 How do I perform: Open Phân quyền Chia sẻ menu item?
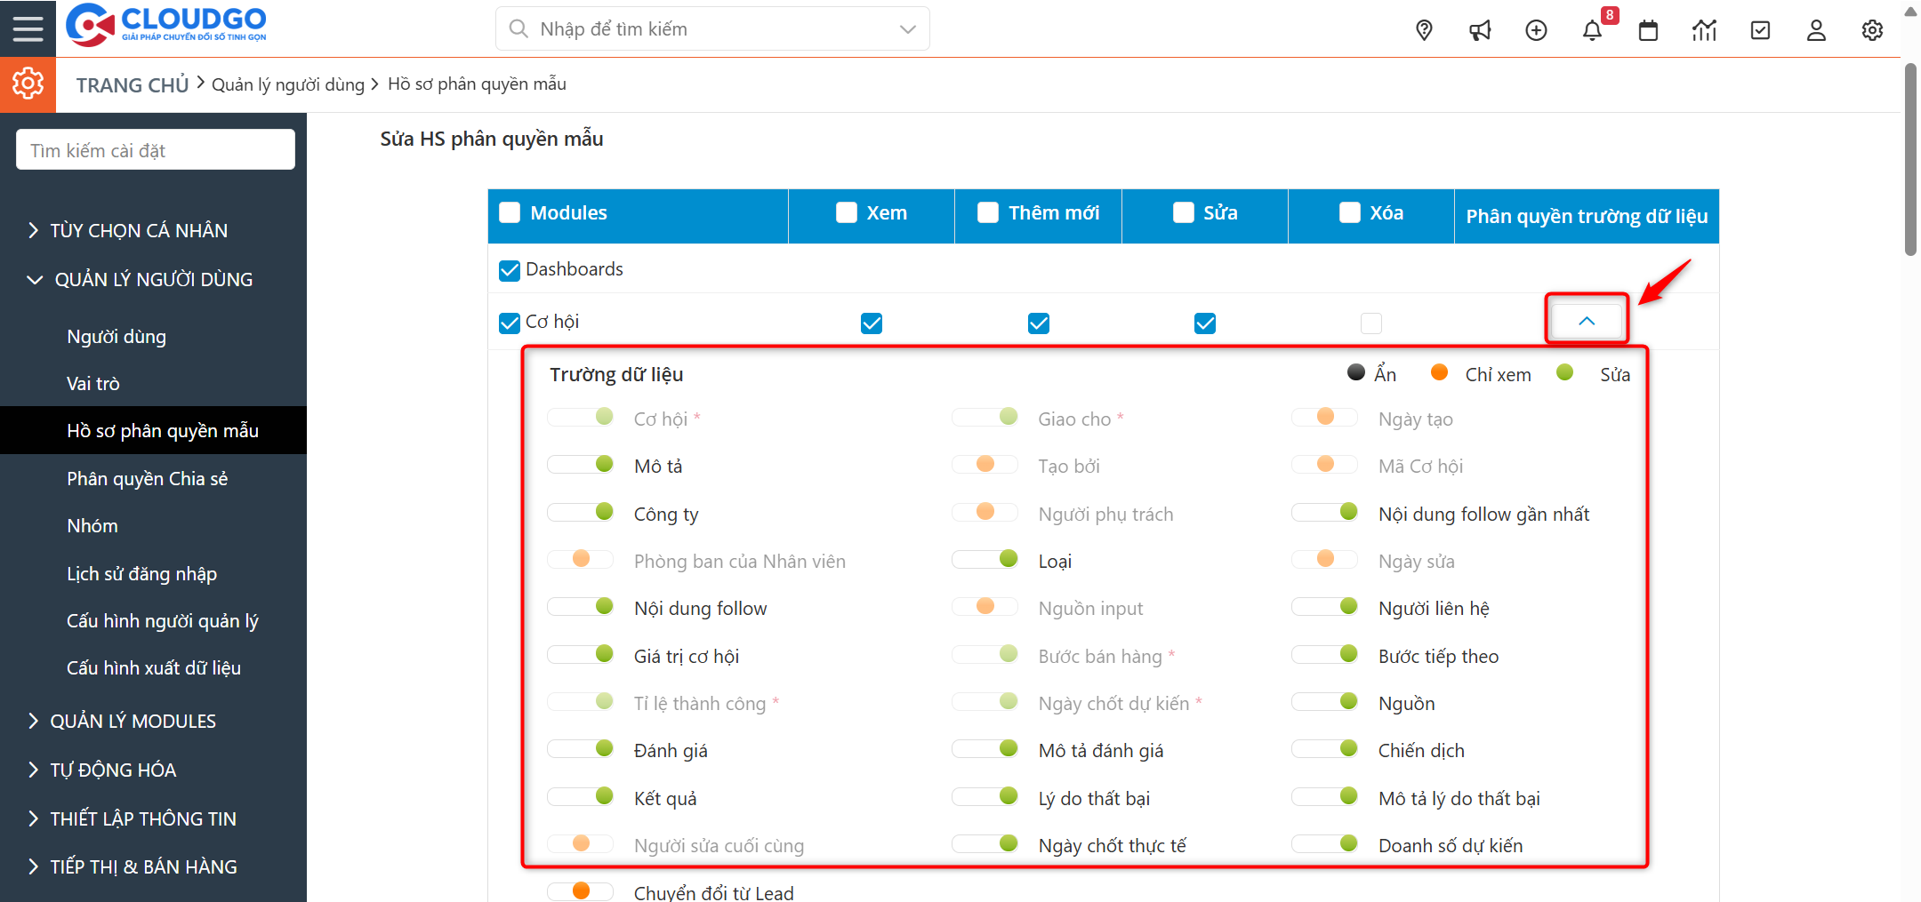148,479
